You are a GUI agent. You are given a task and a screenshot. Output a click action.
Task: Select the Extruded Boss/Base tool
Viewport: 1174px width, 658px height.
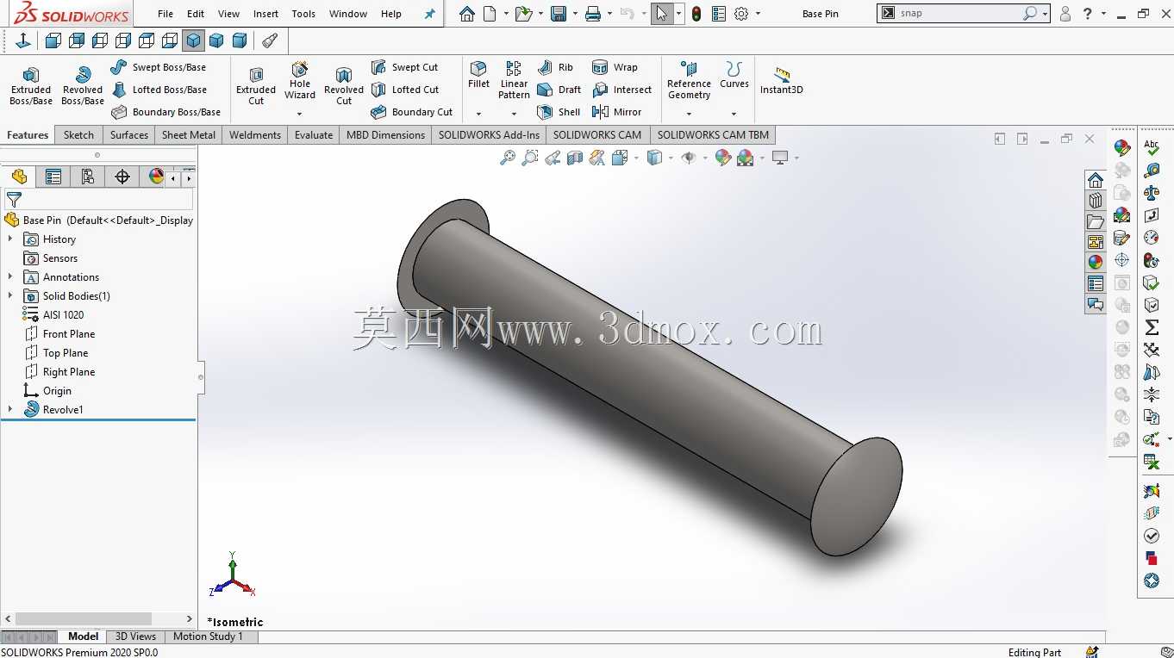click(31, 86)
